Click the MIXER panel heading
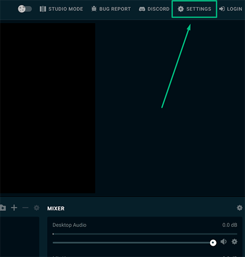Image resolution: width=245 pixels, height=257 pixels. coord(56,208)
